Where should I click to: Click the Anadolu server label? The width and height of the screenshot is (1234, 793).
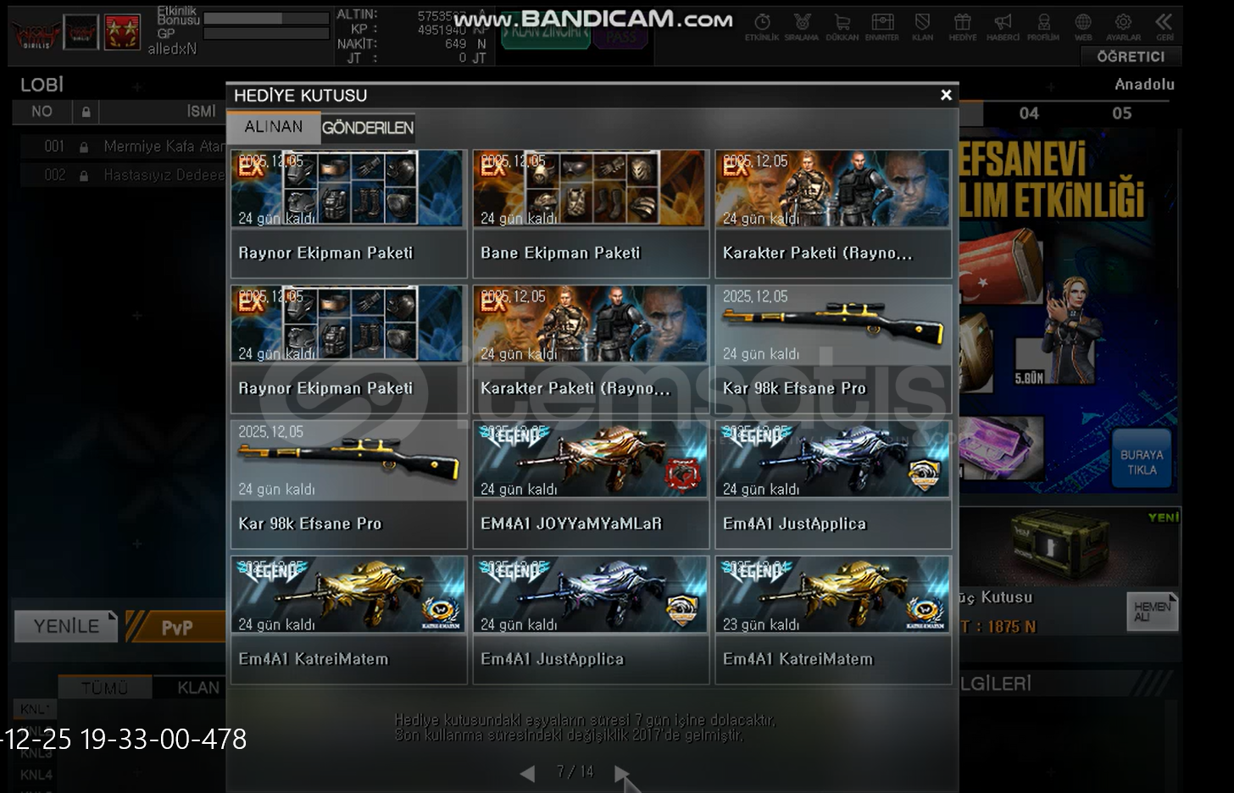tap(1144, 84)
